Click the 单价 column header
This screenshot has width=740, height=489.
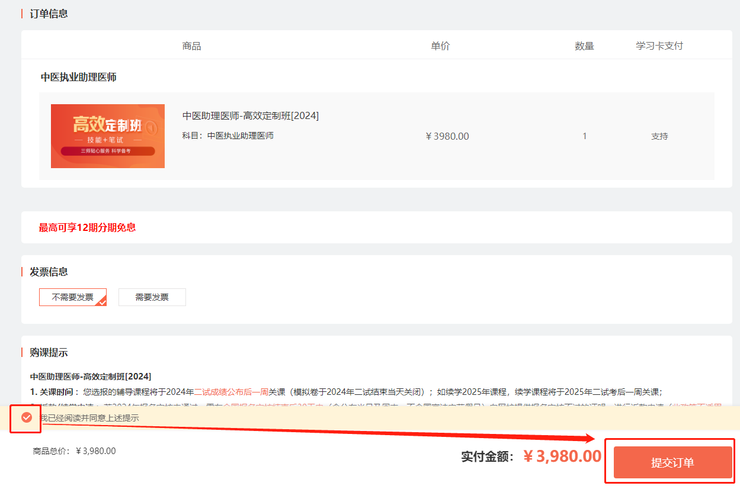(x=440, y=46)
